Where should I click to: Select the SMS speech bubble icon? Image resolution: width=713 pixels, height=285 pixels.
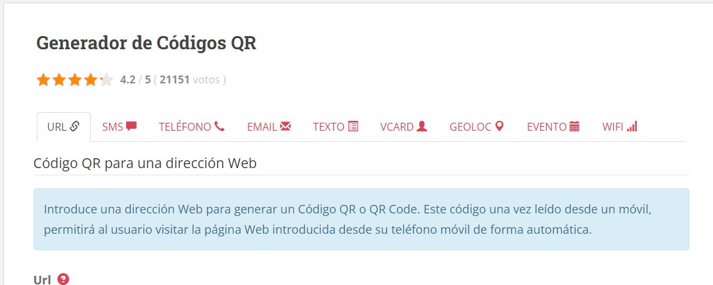[x=131, y=126]
